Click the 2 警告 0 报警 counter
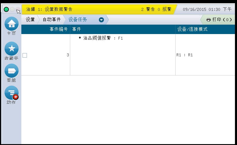 coord(156,9)
